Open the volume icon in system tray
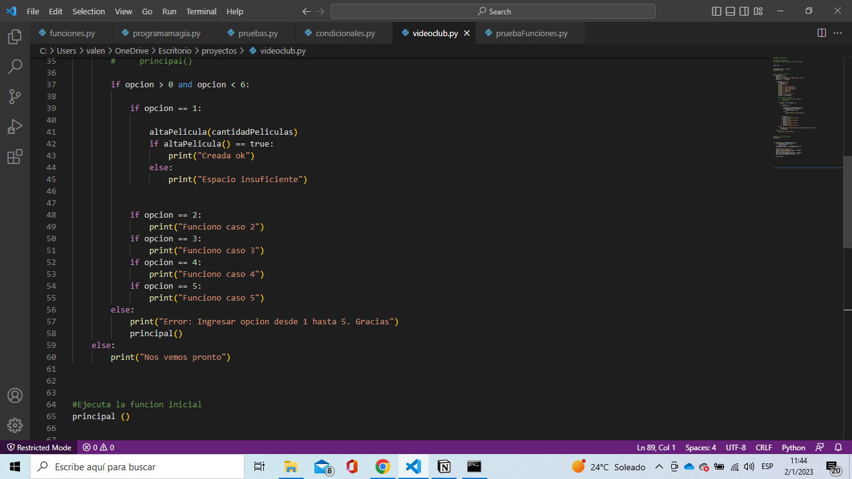This screenshot has height=479, width=852. tap(749, 467)
